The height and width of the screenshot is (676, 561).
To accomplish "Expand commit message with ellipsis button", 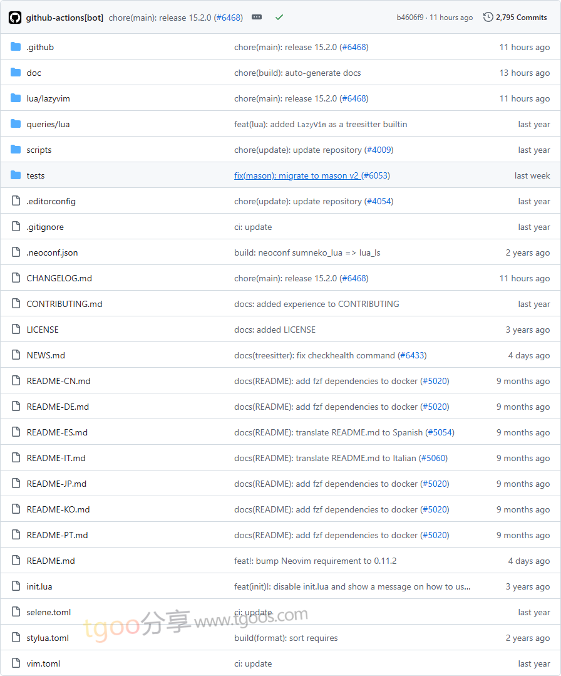I will click(257, 18).
